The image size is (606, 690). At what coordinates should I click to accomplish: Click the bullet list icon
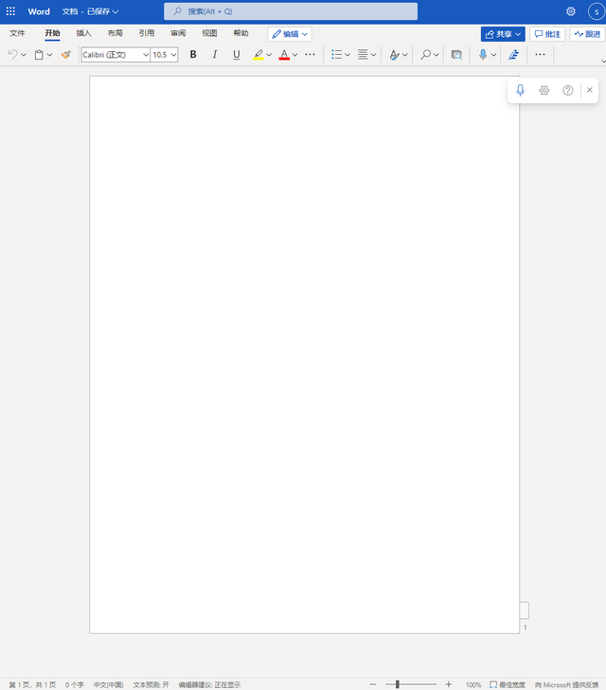(337, 55)
